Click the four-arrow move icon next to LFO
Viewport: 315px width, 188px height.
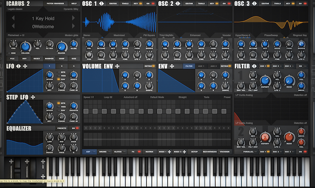[x=25, y=66]
